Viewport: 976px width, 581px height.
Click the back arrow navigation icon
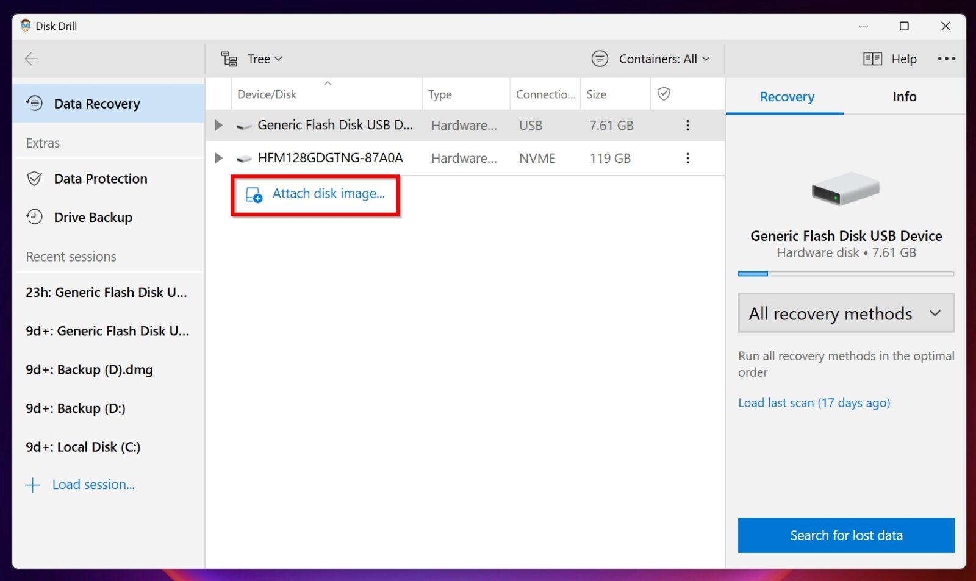click(x=30, y=59)
